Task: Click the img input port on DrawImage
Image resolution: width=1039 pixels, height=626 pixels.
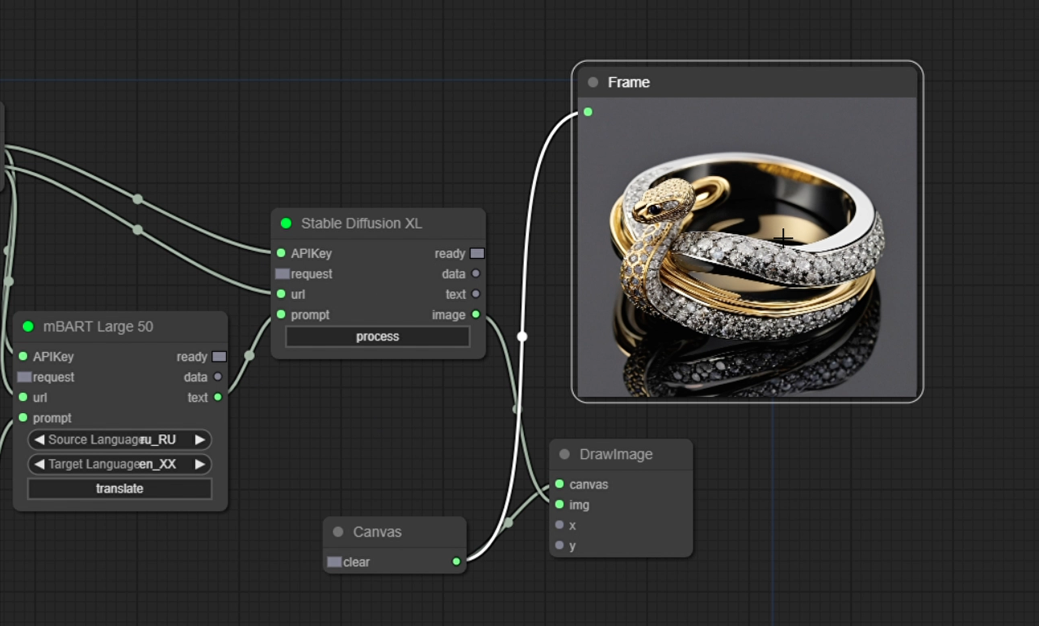Action: coord(559,505)
